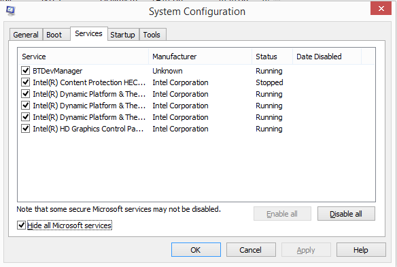The width and height of the screenshot is (397, 267).
Task: Click the Unknown manufacturer cell
Action: click(x=167, y=71)
